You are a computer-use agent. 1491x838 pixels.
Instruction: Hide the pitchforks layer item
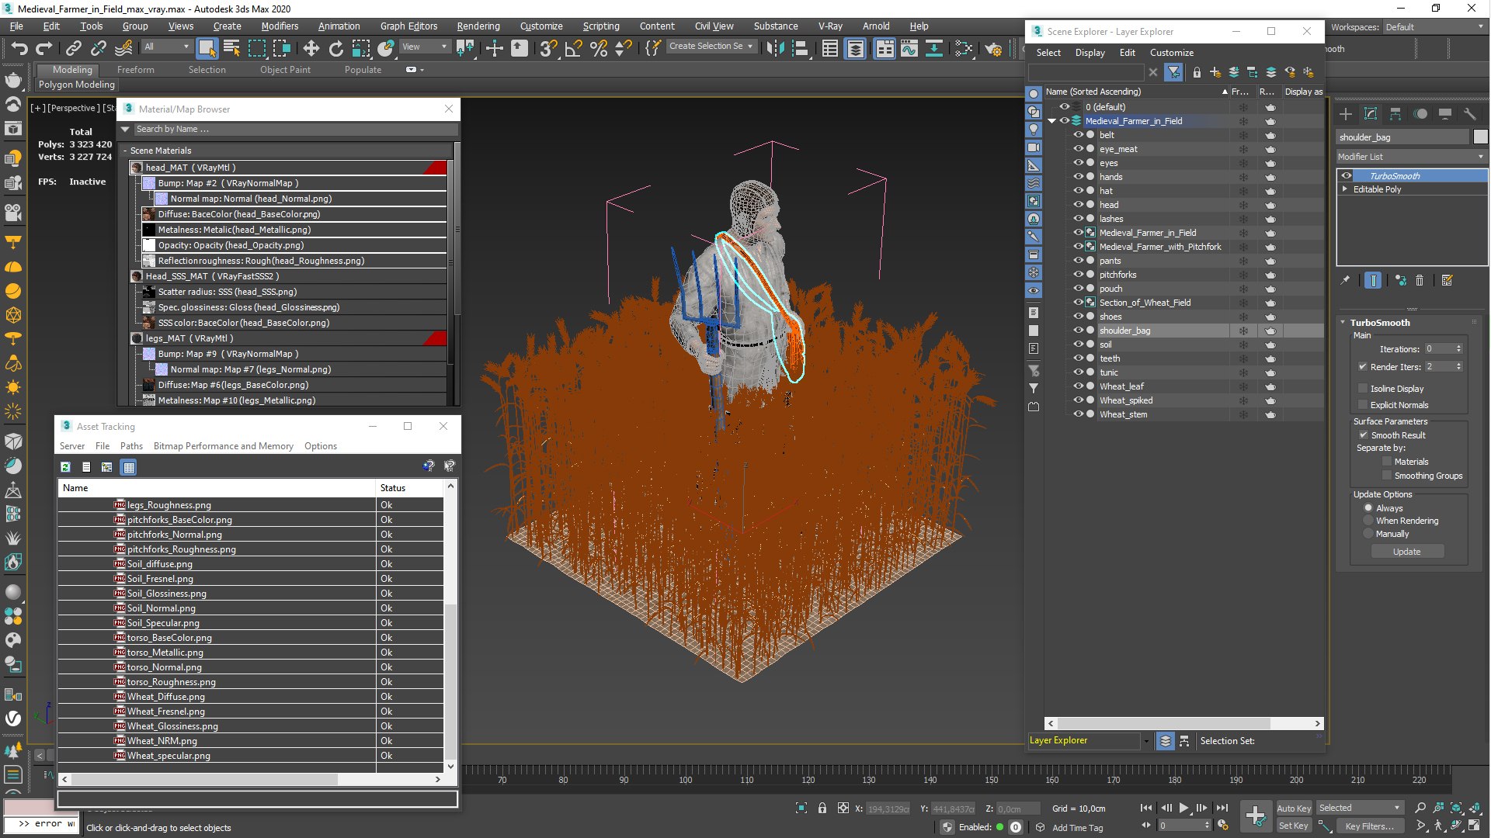[1078, 275]
